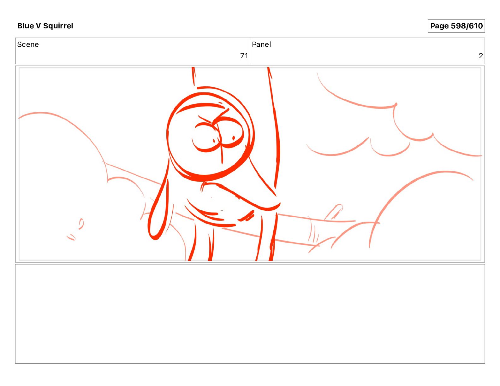Open the storyboard sketch panel image

(x=250, y=164)
